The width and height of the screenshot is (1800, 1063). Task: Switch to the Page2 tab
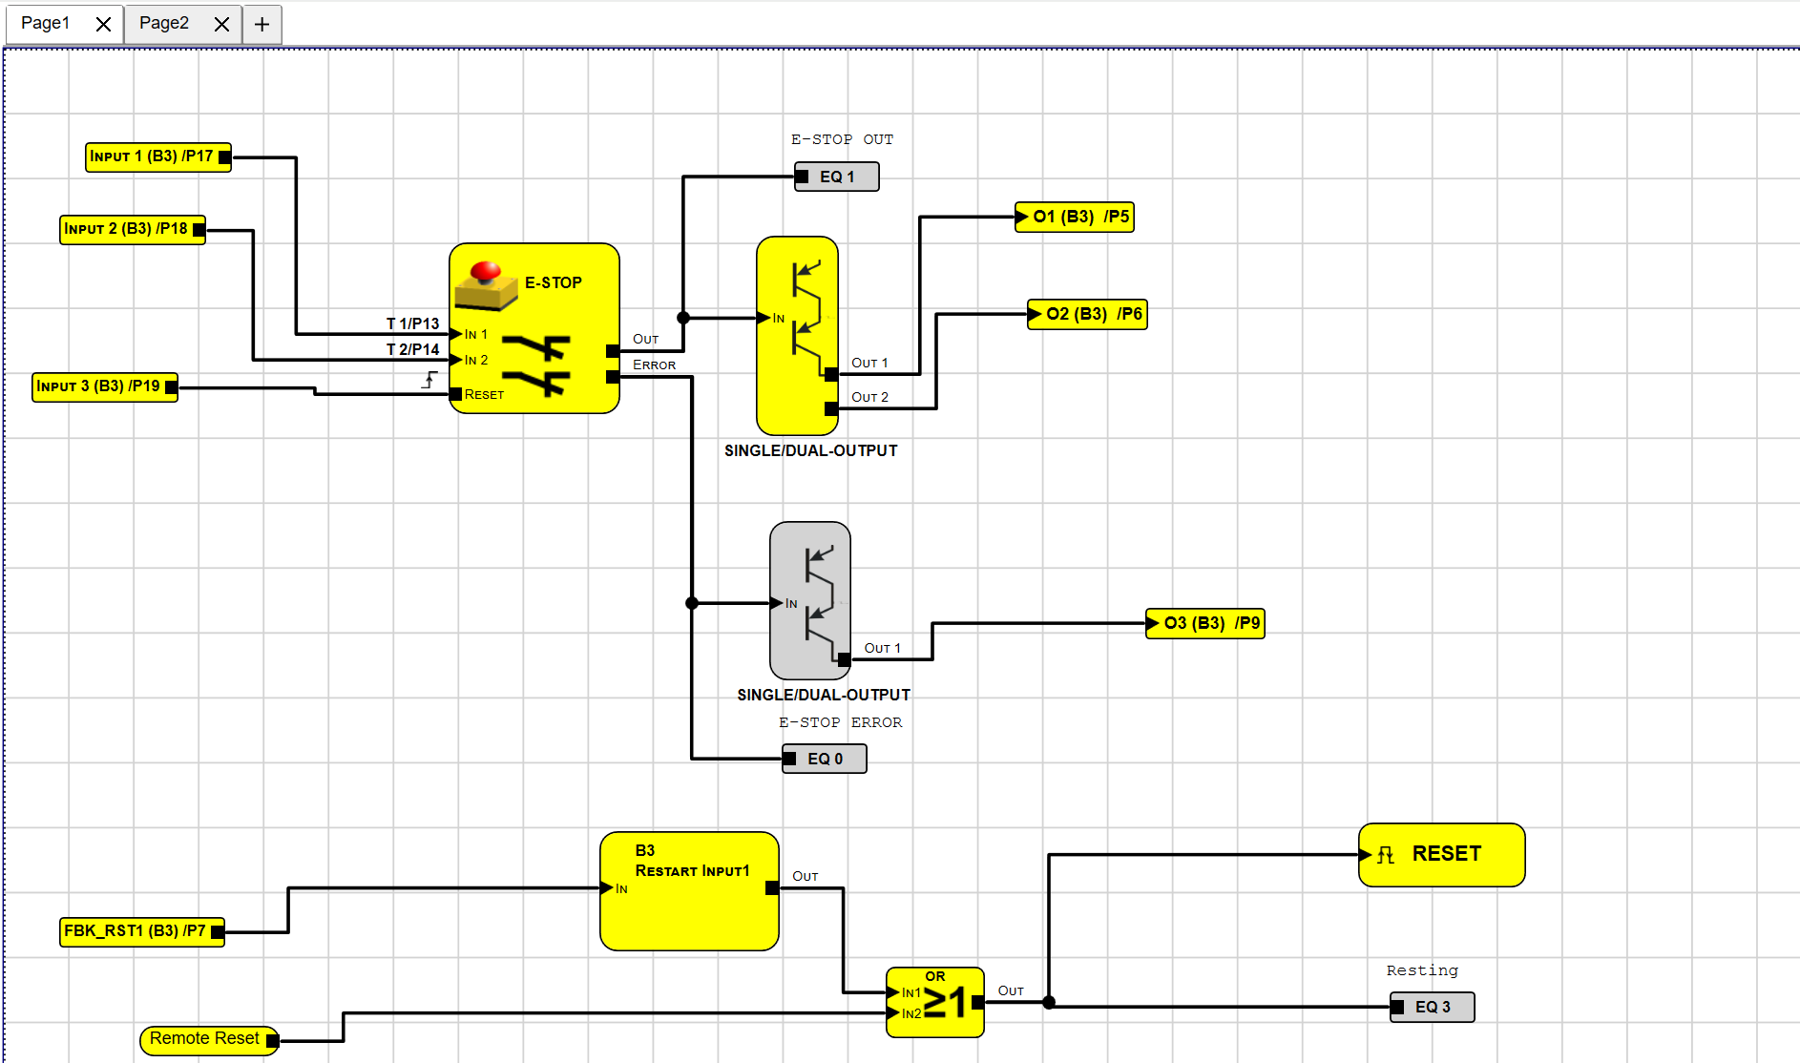point(163,24)
